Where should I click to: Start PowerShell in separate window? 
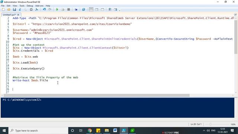pyautogui.click(x=83, y=10)
